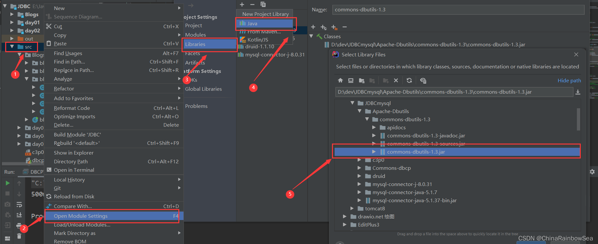Delete selected file via X icon in file chooser

click(x=396, y=80)
